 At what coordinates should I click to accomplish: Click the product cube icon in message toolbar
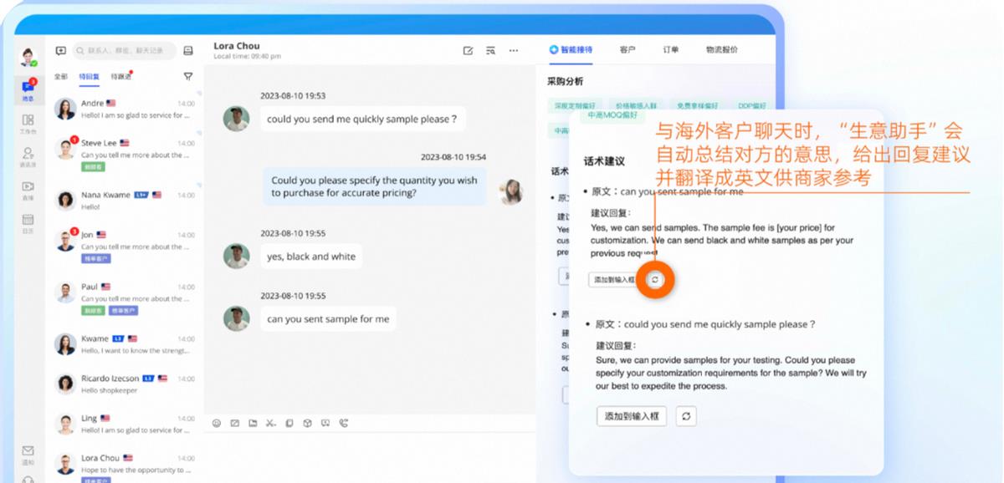[306, 424]
